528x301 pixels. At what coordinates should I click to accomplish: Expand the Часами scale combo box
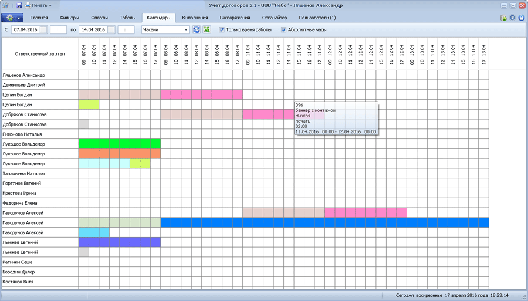pyautogui.click(x=186, y=29)
